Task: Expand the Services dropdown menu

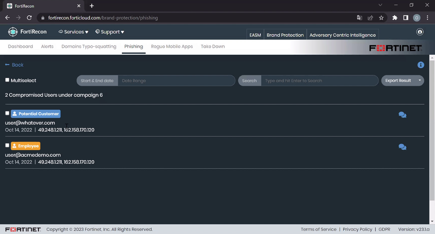Action: tap(73, 32)
